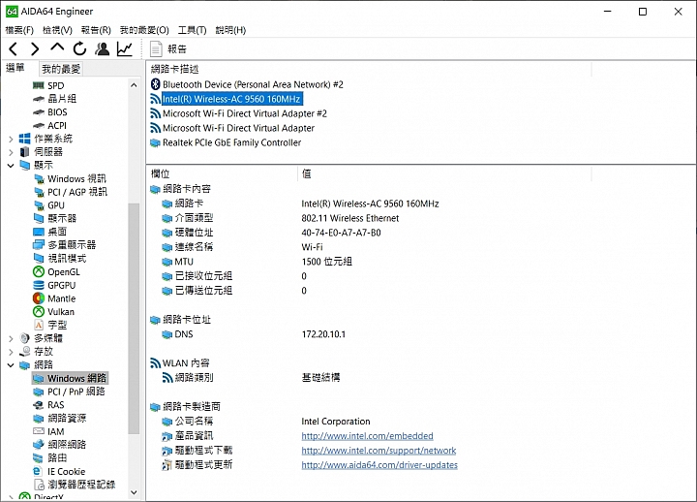Image resolution: width=697 pixels, height=502 pixels.
Task: Open the 說明(H) menu
Action: (x=230, y=30)
